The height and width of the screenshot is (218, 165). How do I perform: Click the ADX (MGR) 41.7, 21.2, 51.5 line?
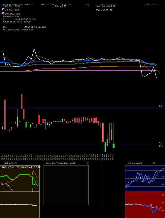pos(24,27)
